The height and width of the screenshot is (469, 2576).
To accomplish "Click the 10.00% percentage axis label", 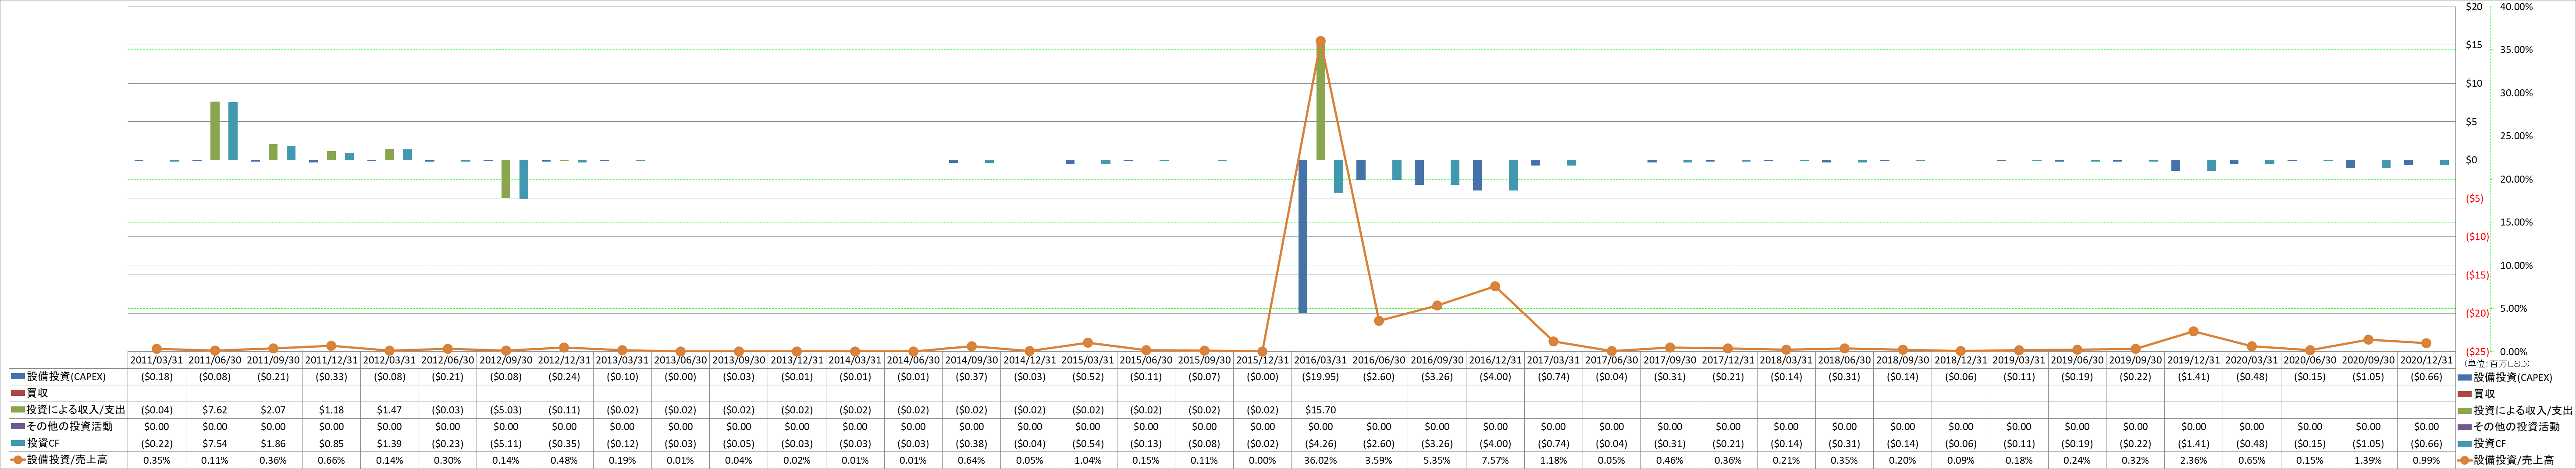I will coord(2516,265).
